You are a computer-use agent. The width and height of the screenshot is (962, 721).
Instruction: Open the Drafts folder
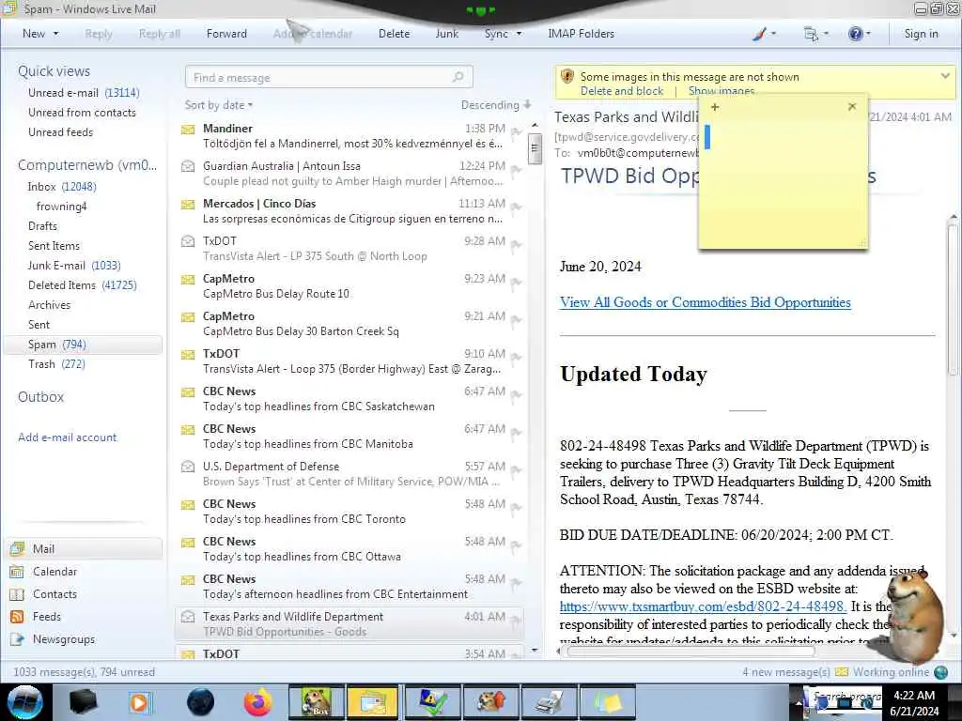tap(42, 225)
